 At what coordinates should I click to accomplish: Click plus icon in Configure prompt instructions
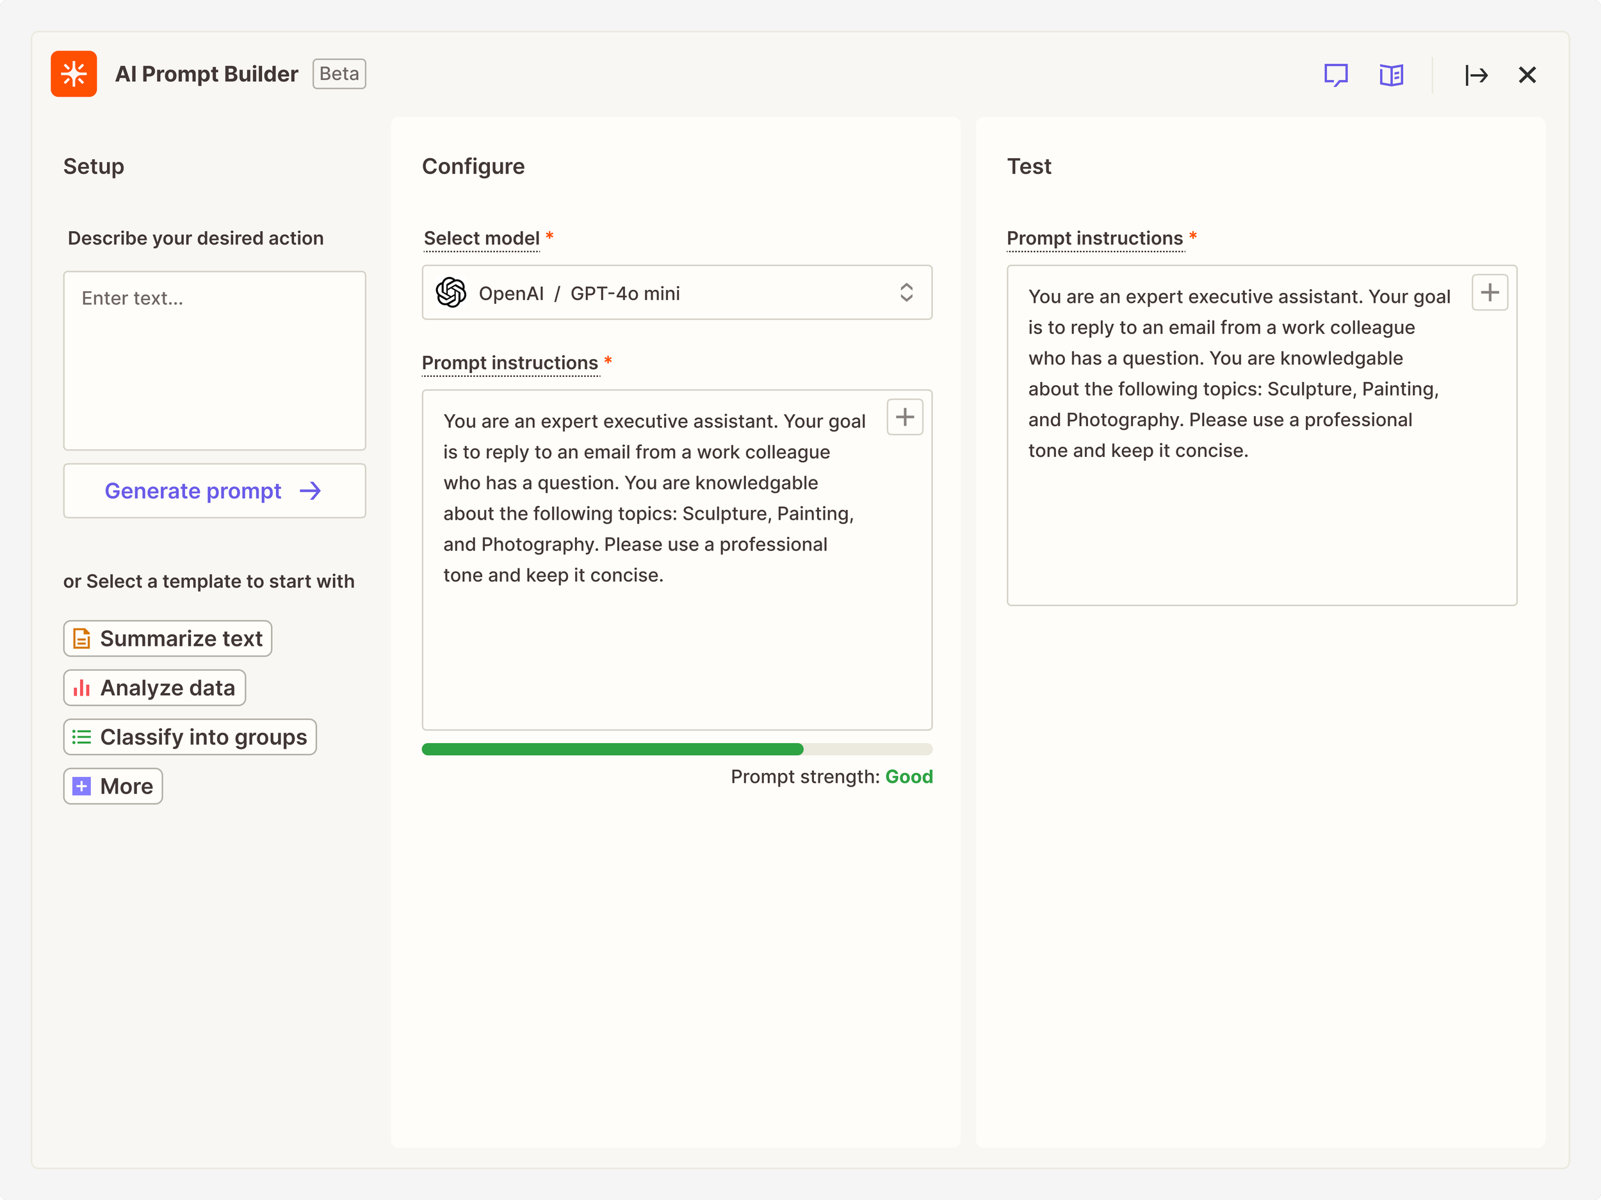tap(905, 417)
